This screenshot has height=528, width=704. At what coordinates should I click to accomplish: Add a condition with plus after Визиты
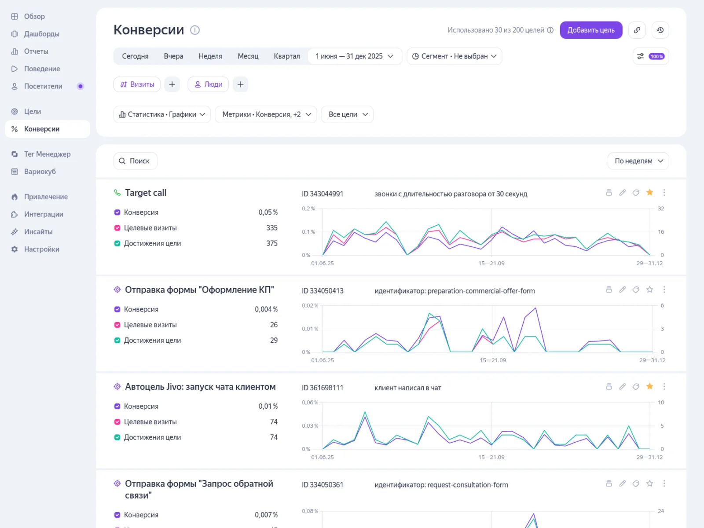pyautogui.click(x=172, y=84)
